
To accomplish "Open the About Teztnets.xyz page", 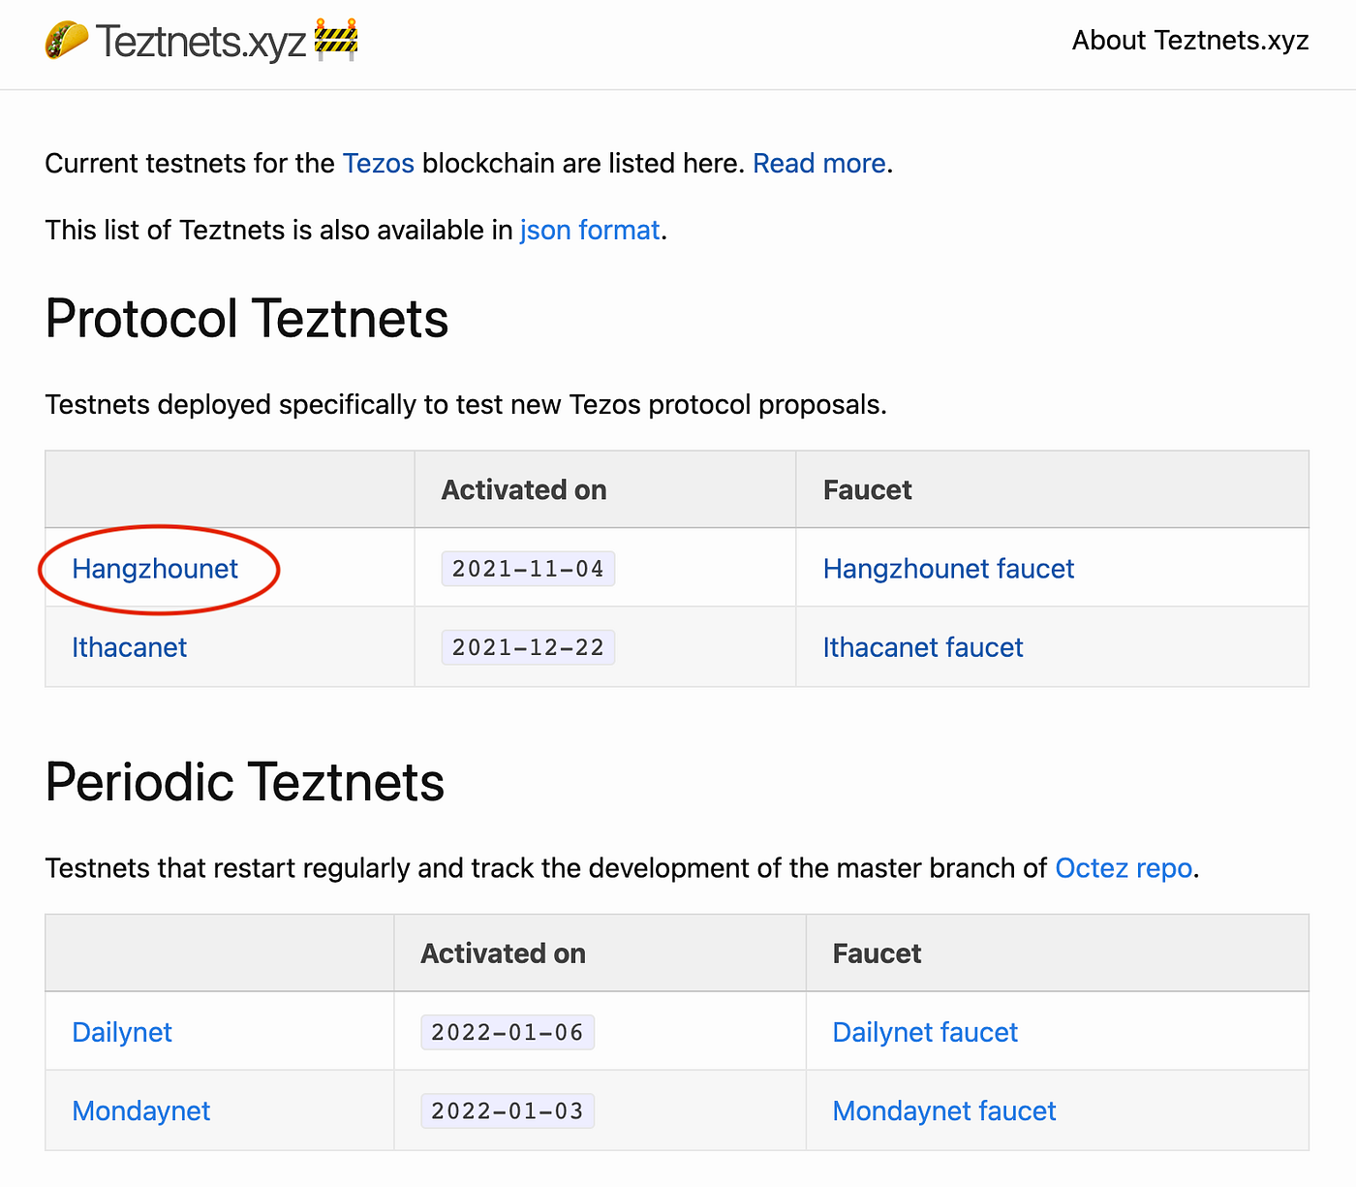I will pyautogui.click(x=1190, y=41).
